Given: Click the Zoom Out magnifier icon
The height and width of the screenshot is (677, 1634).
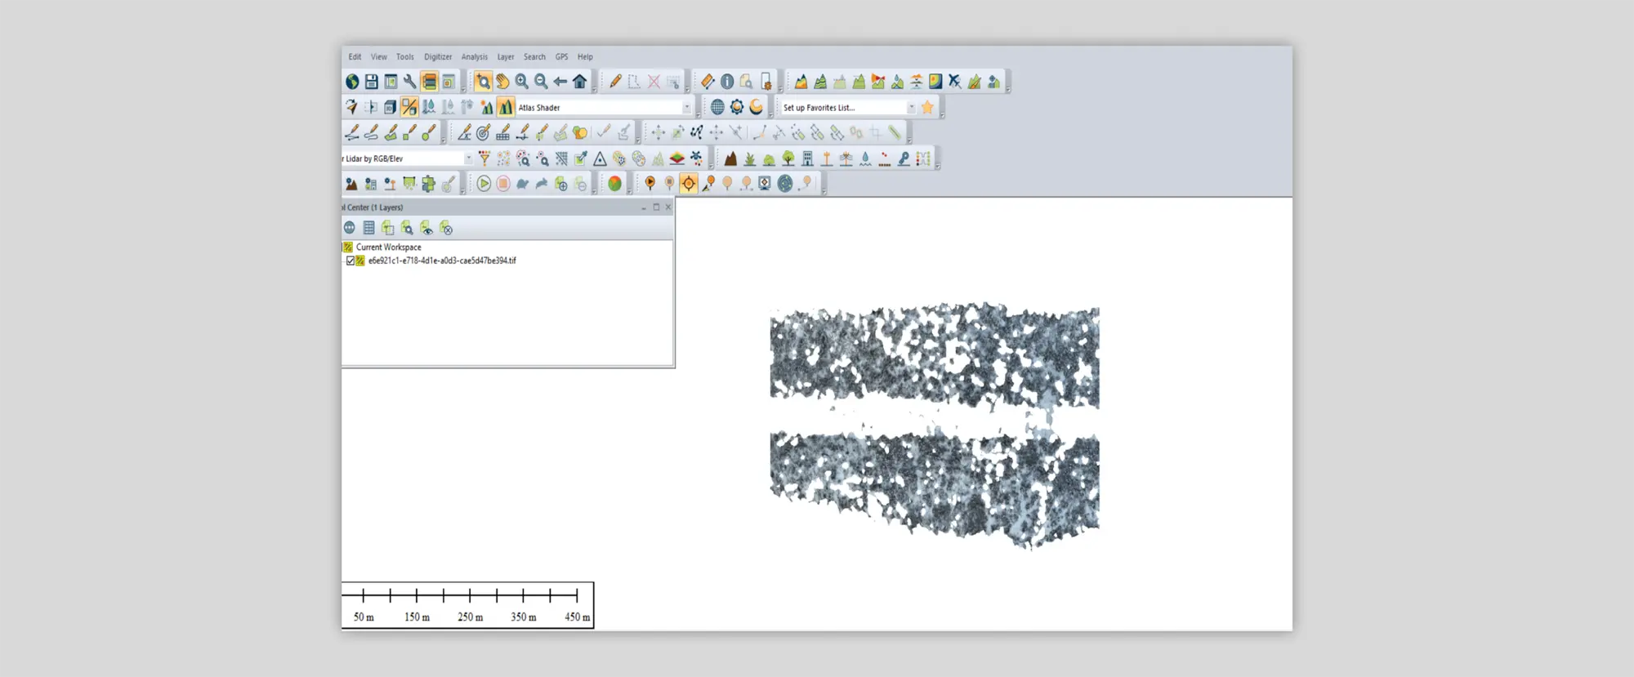Looking at the screenshot, I should [541, 82].
